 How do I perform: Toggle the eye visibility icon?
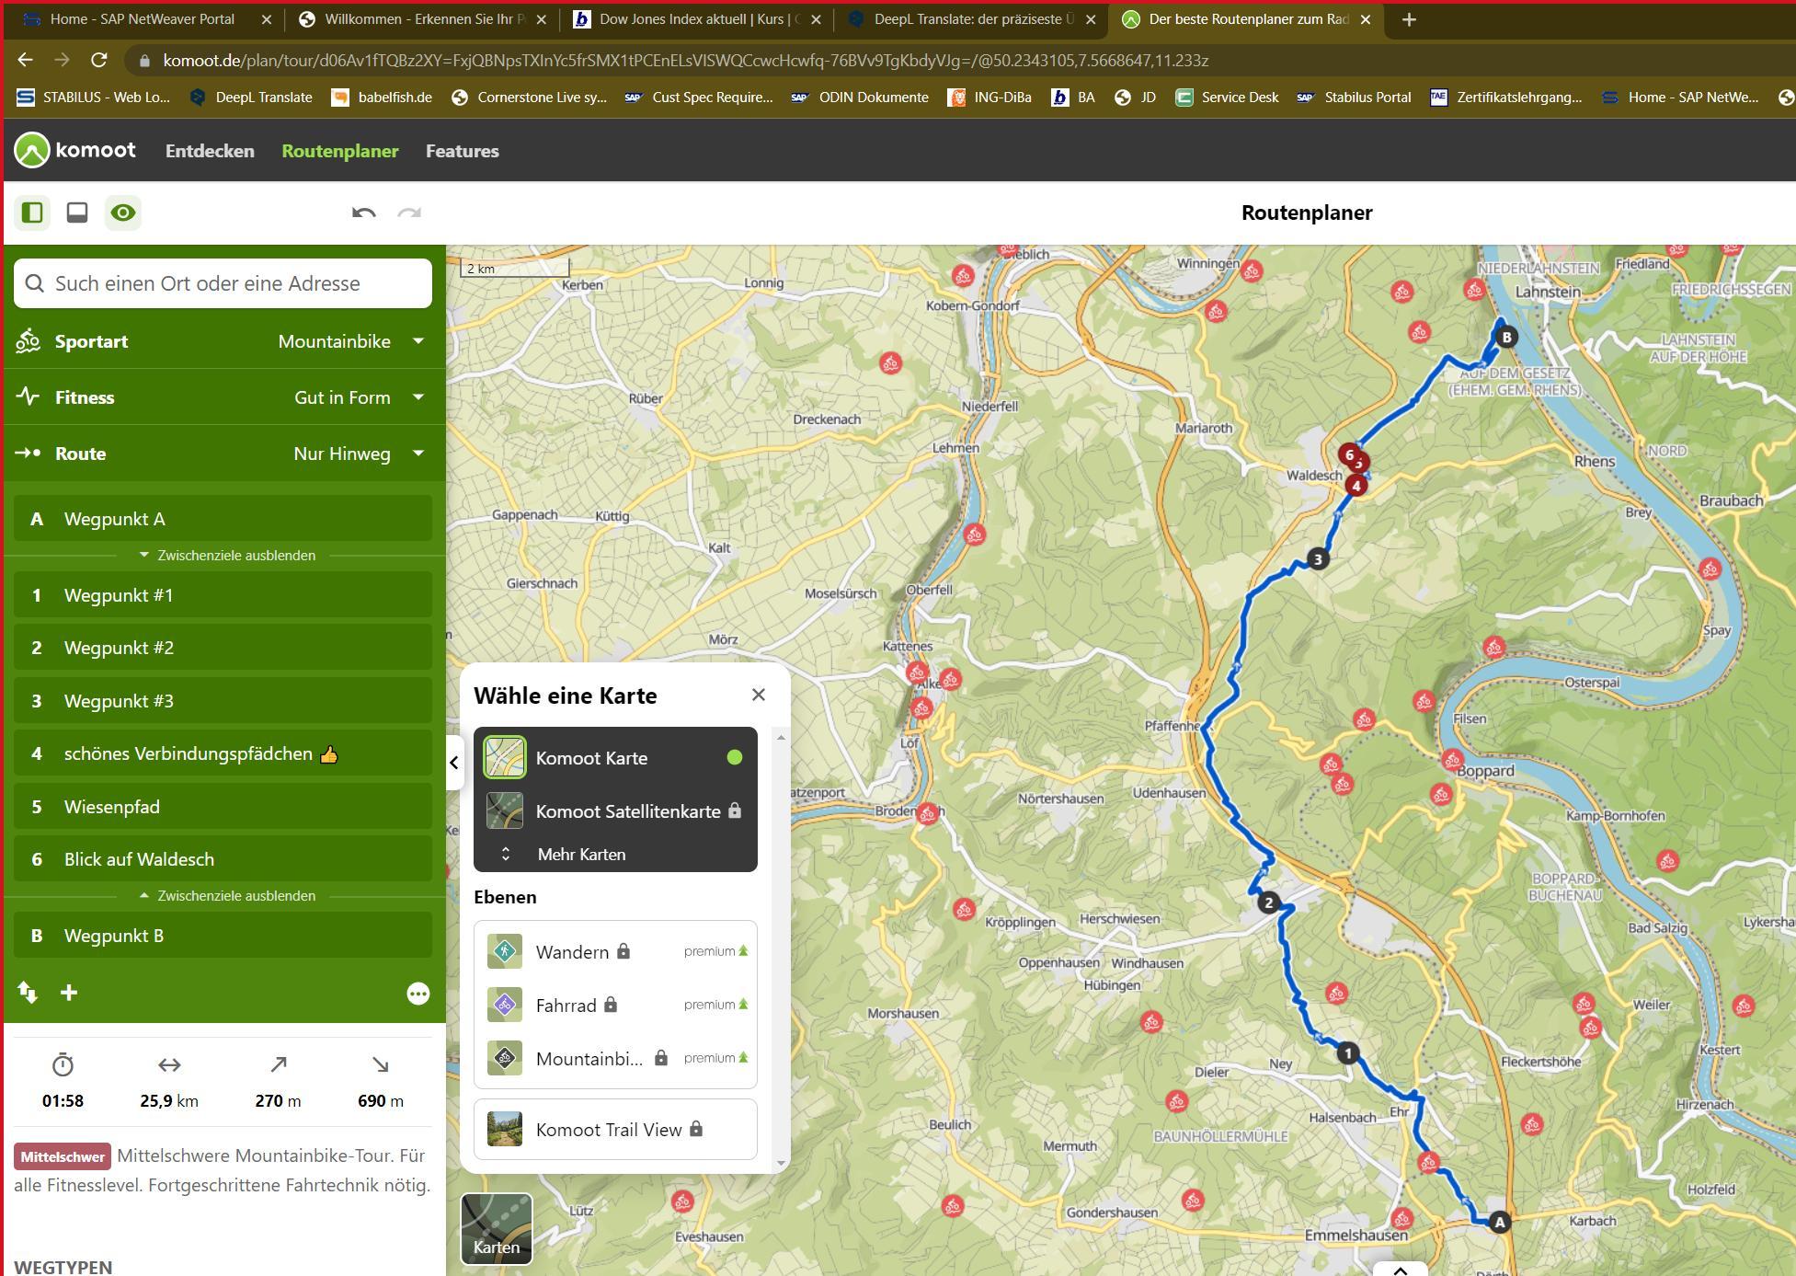123,213
